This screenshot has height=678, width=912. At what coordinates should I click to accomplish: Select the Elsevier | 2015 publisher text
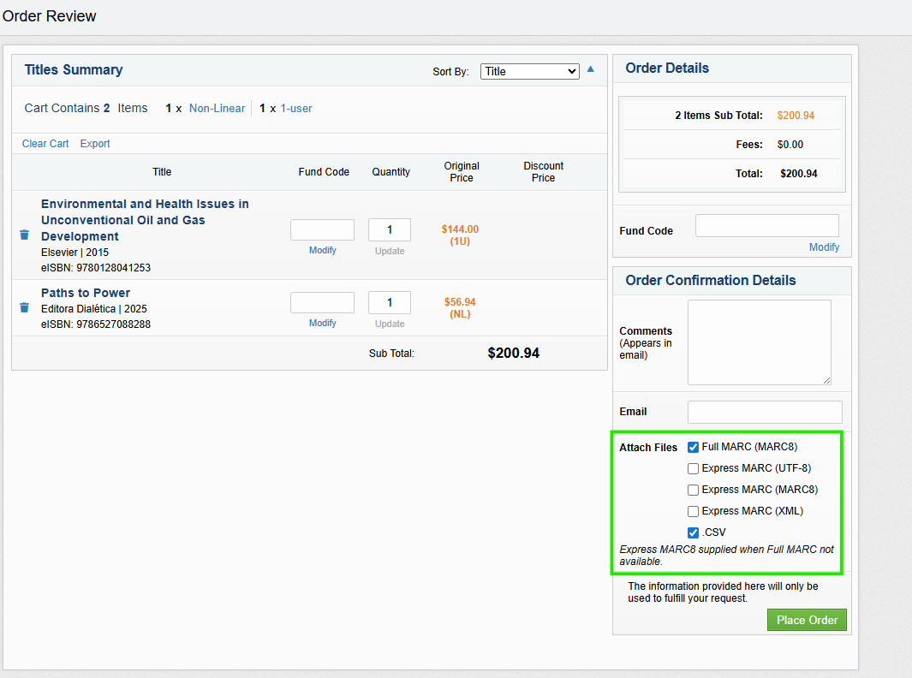(x=75, y=253)
